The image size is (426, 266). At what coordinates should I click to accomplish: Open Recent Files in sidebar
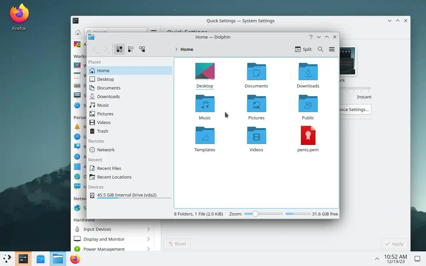click(x=130, y=168)
